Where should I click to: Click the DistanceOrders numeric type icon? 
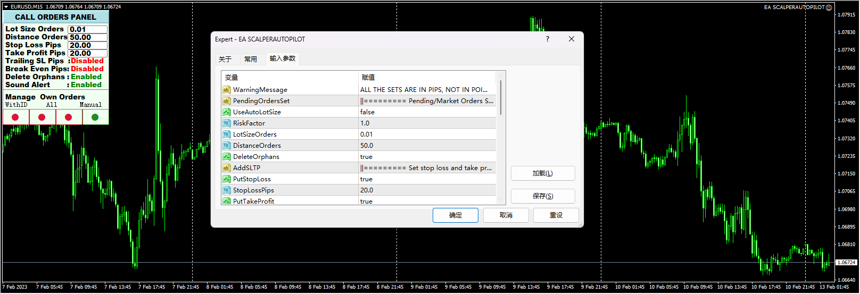[226, 146]
